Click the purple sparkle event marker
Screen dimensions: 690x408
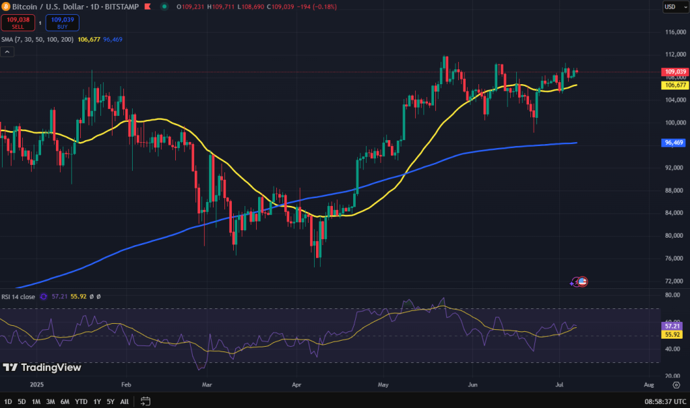[x=574, y=282]
